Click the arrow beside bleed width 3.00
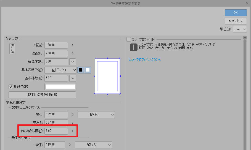The height and width of the screenshot is (150, 251). coord(73,131)
